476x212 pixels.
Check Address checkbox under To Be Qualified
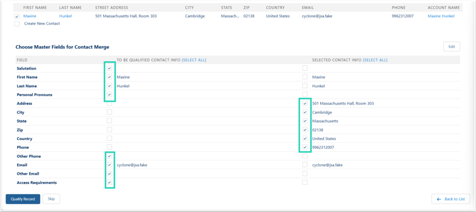pos(109,103)
